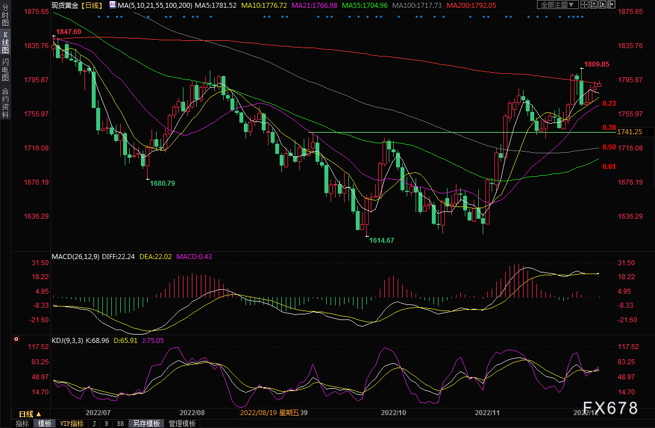
Task: Click the jump-to-start chart icon
Action: pyautogui.click(x=593, y=4)
